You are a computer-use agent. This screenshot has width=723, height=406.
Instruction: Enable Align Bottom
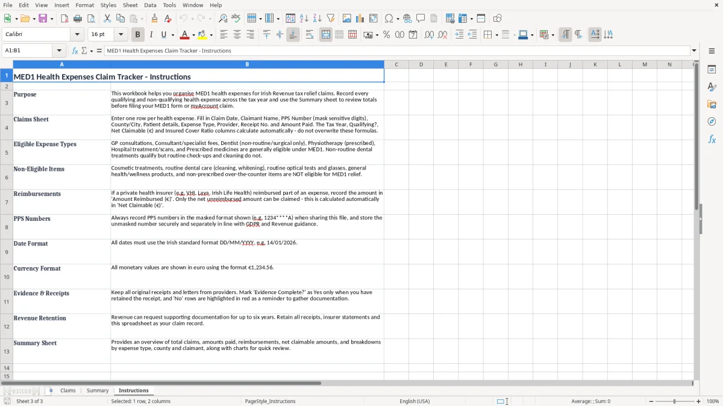pos(293,35)
